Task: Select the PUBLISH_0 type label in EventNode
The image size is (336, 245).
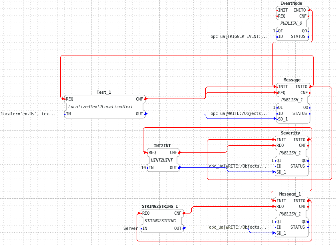Action: tap(291, 23)
